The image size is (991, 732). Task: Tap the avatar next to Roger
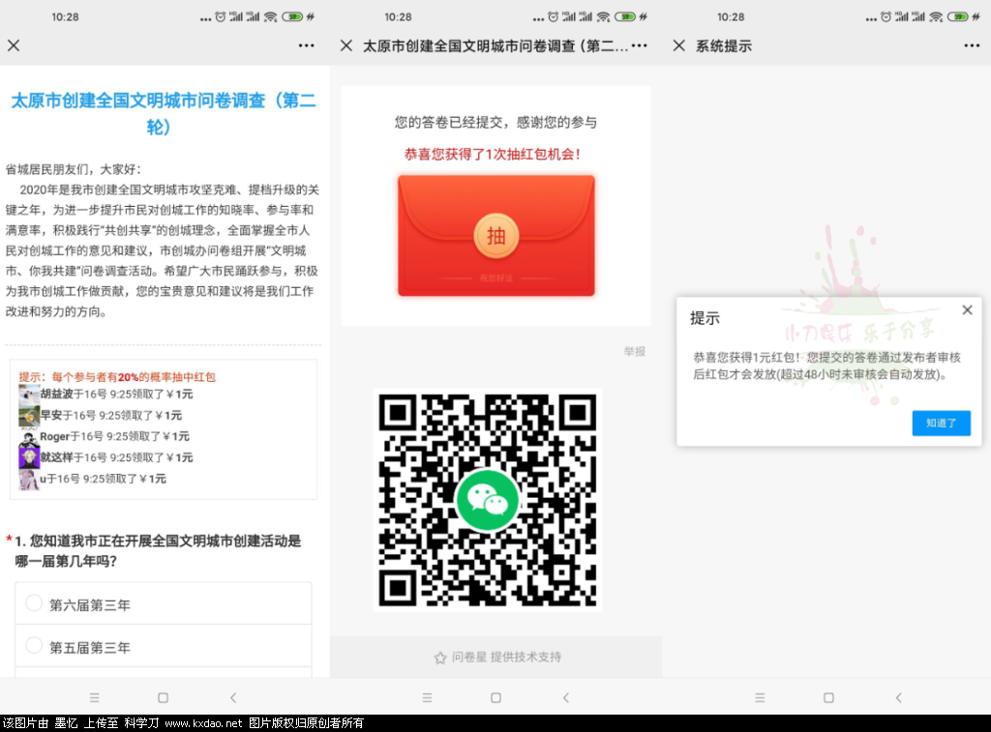pos(29,436)
